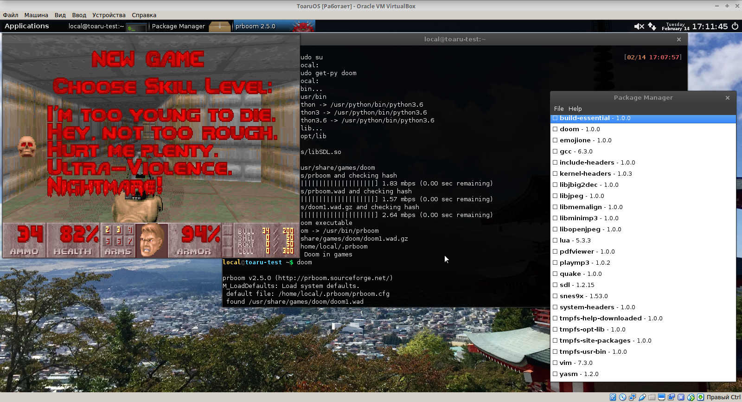This screenshot has height=402, width=742.
Task: Unmute sound via the muted speaker icon
Action: 639,26
